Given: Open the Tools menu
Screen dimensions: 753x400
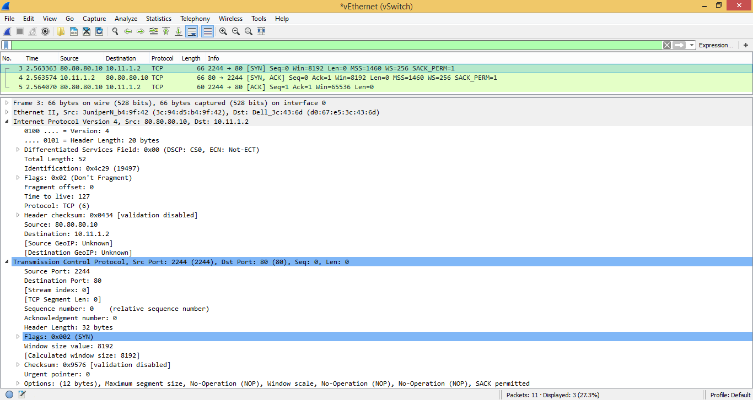Looking at the screenshot, I should coord(259,19).
